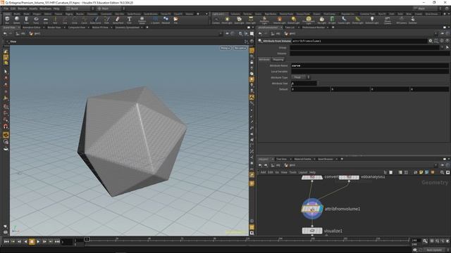Click the Attribute Size field
This screenshot has height=253, width=451.
[x=304, y=83]
